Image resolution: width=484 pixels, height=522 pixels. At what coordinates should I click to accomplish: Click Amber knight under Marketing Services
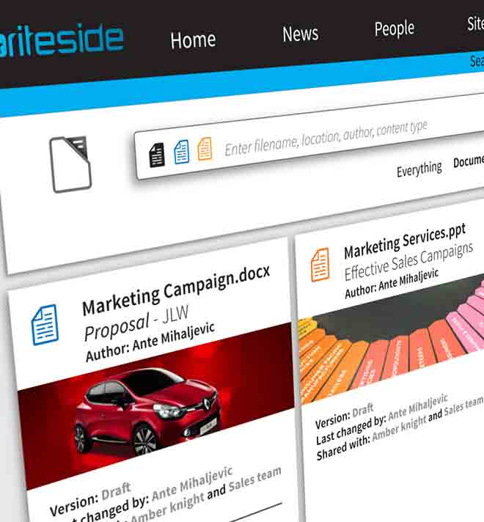[399, 429]
